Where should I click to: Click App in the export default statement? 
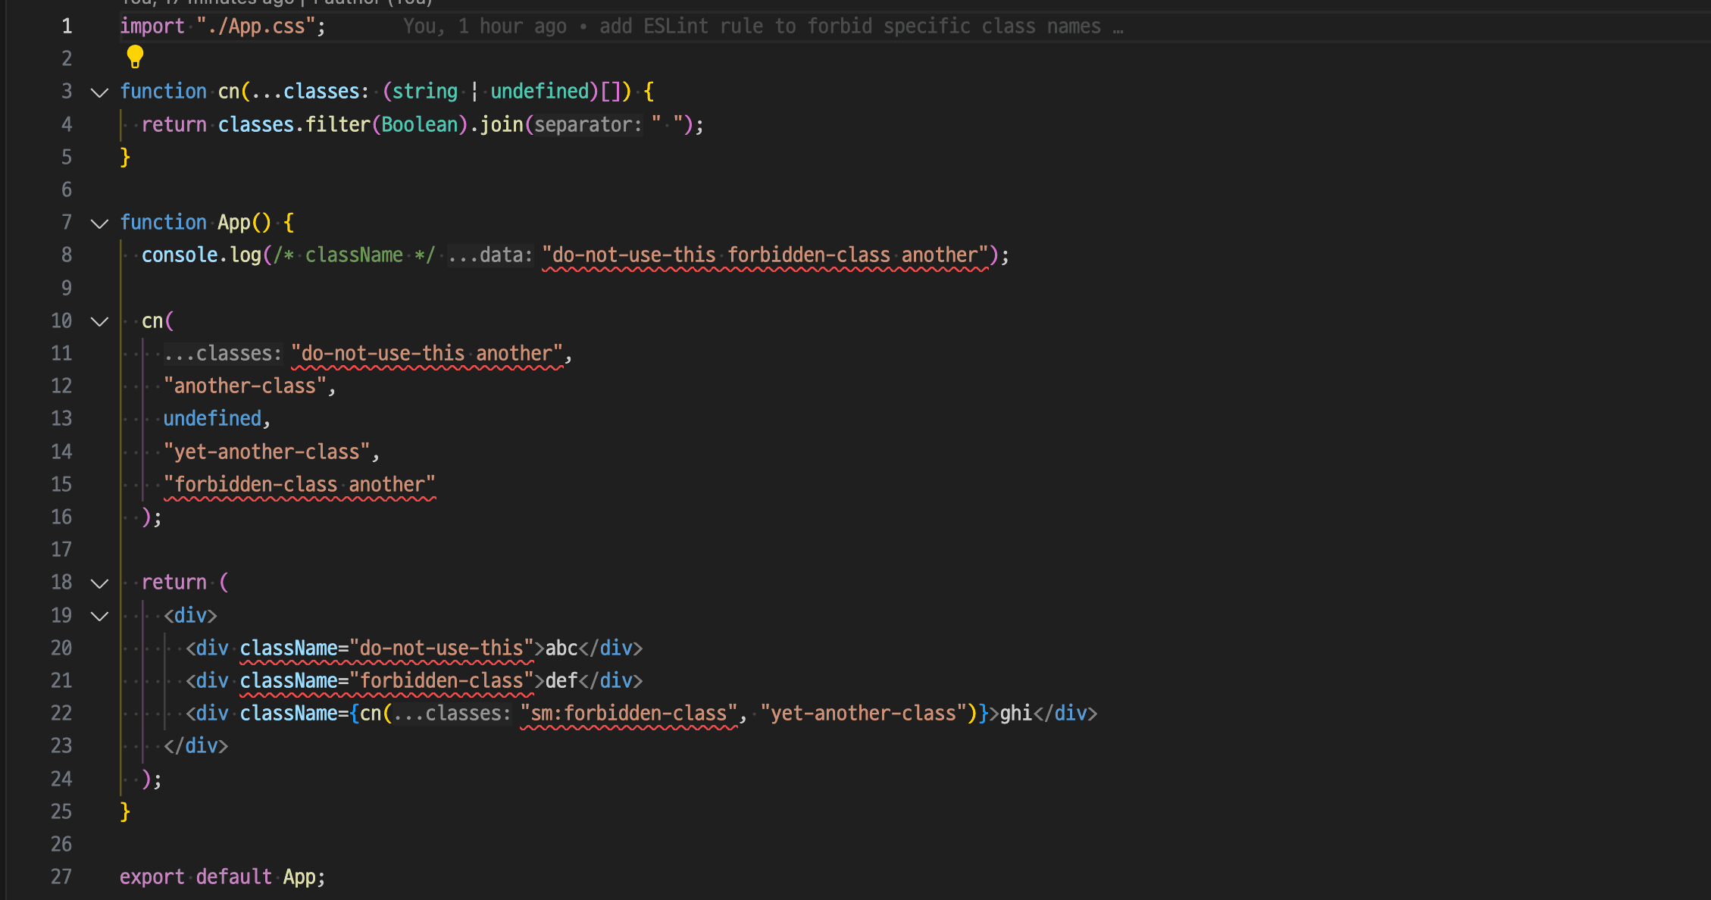click(x=299, y=877)
